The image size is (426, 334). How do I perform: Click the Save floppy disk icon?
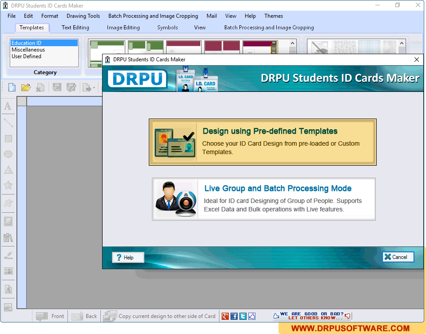click(57, 87)
